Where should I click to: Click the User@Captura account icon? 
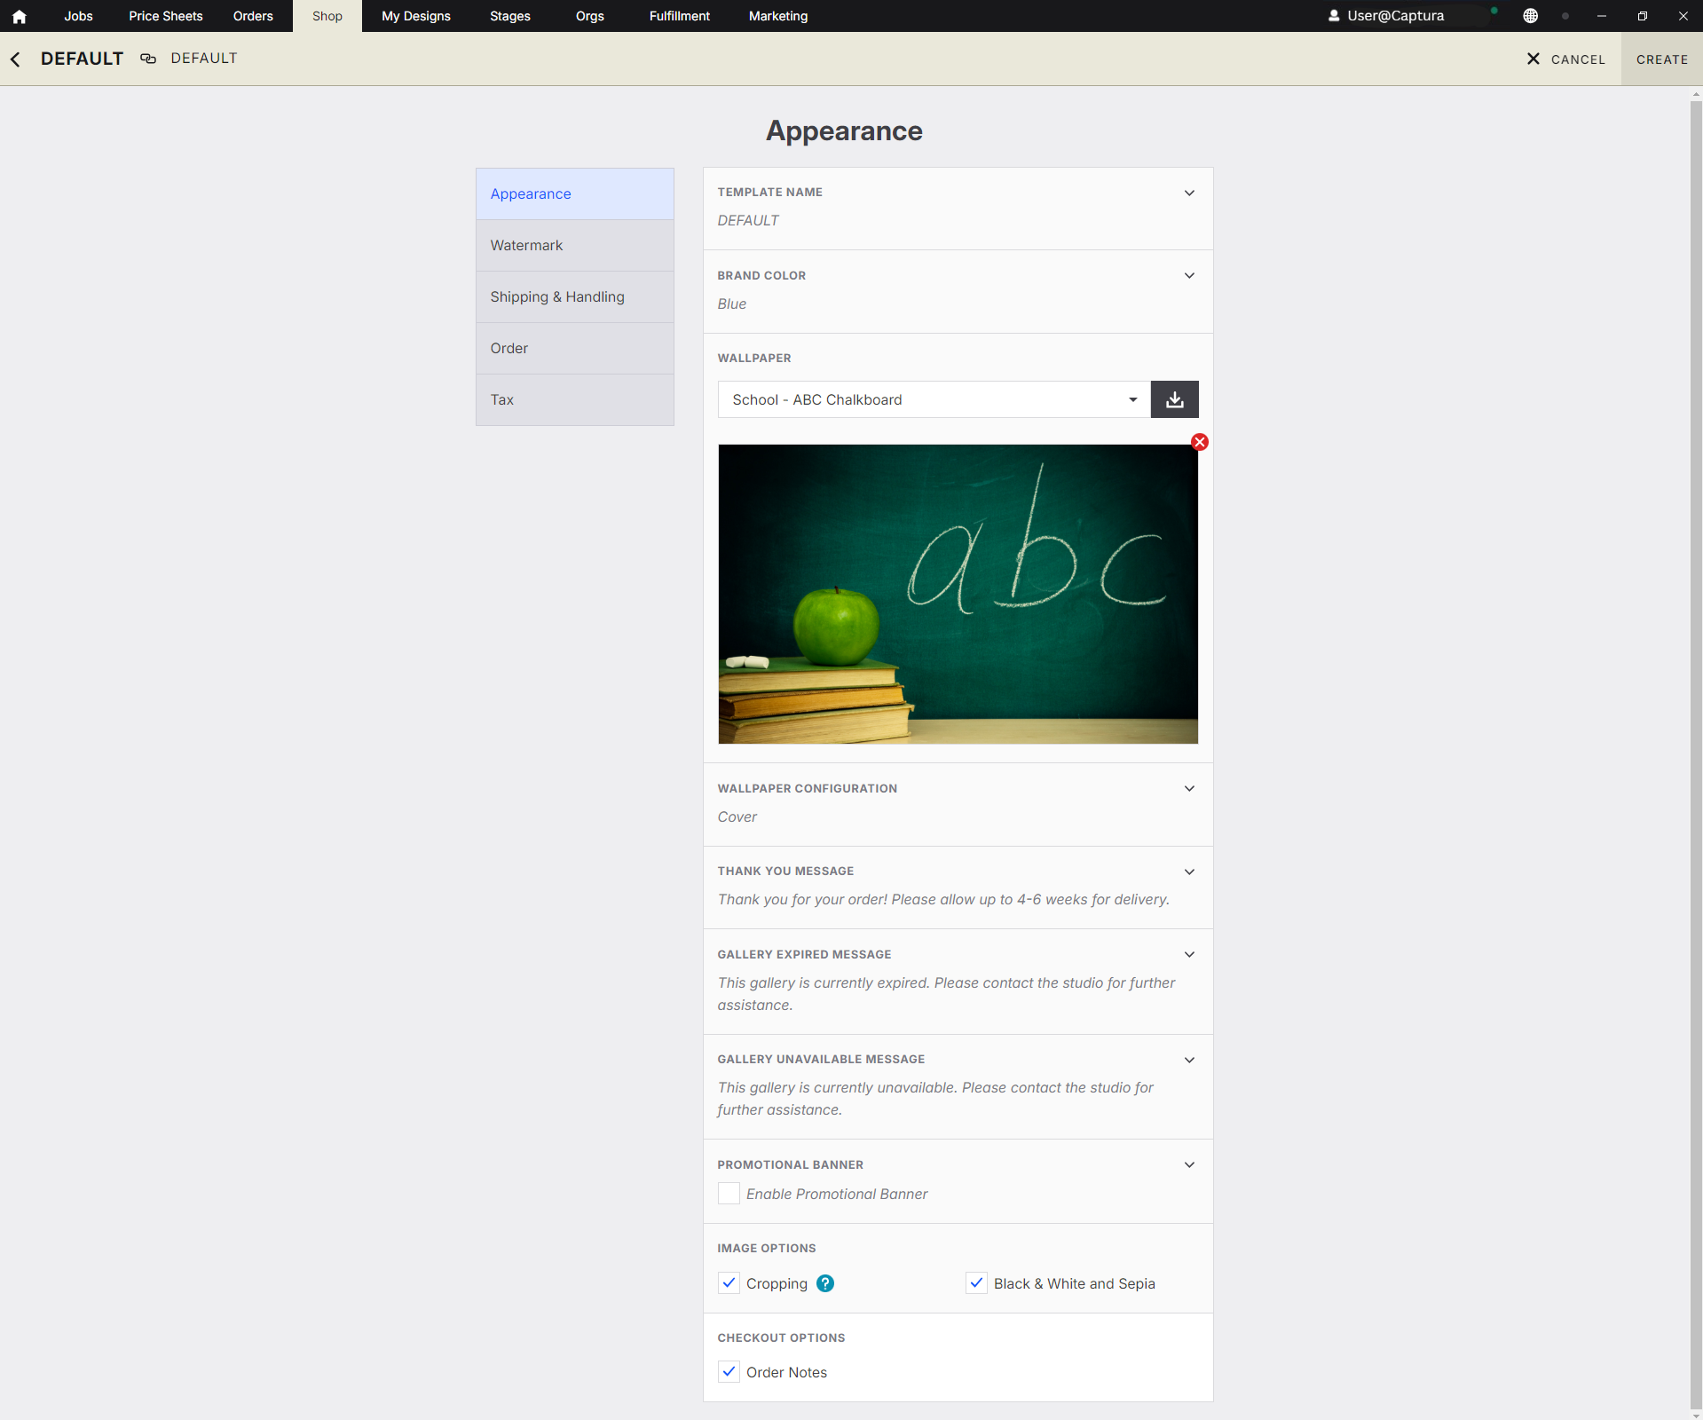1334,16
